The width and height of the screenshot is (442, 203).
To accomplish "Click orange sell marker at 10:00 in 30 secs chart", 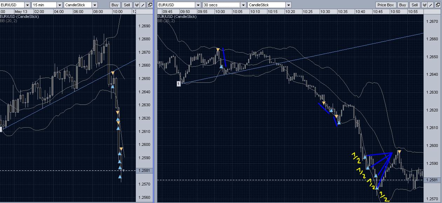I will tap(218, 49).
